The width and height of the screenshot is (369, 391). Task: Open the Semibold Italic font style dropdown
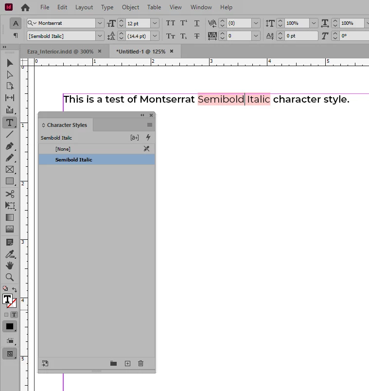[100, 36]
